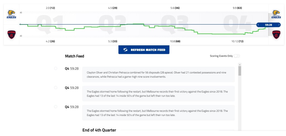Click the Melbourne logo left of chart
The height and width of the screenshot is (136, 286).
(x=11, y=34)
